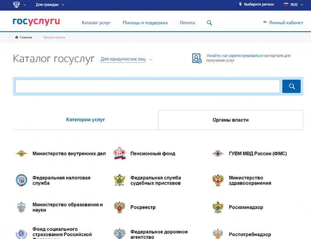Click the Russian coat of arms icon
This screenshot has height=239, width=311.
coord(16,4)
